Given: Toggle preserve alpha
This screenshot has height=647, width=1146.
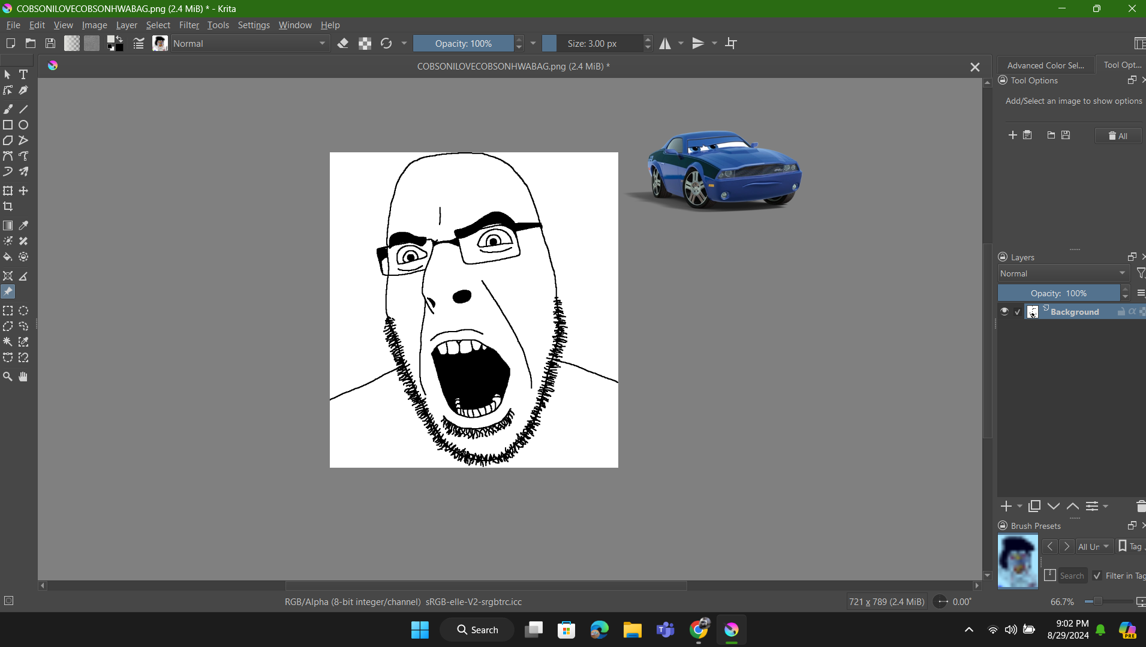Looking at the screenshot, I should (365, 43).
